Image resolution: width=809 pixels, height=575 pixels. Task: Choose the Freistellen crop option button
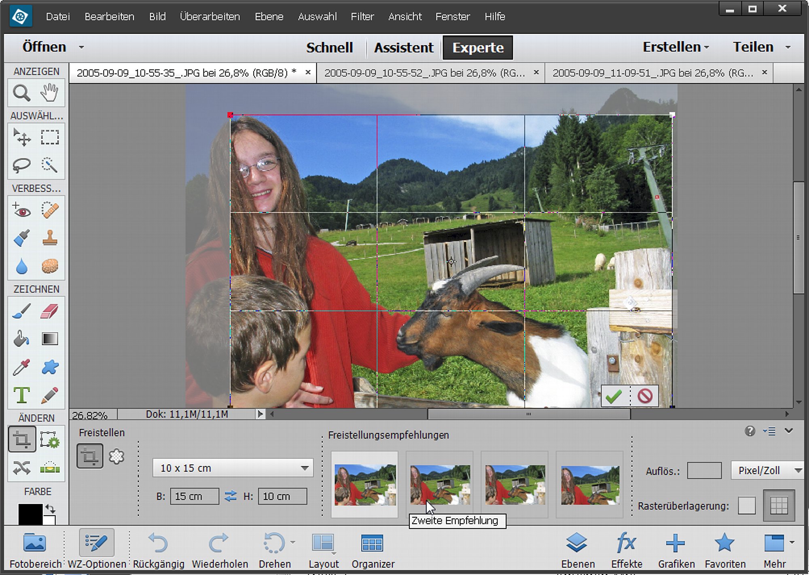[89, 456]
